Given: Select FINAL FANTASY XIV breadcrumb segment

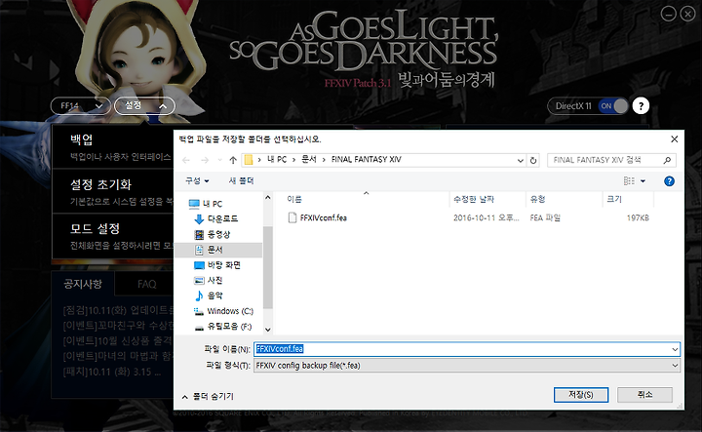Looking at the screenshot, I should coord(367,159).
